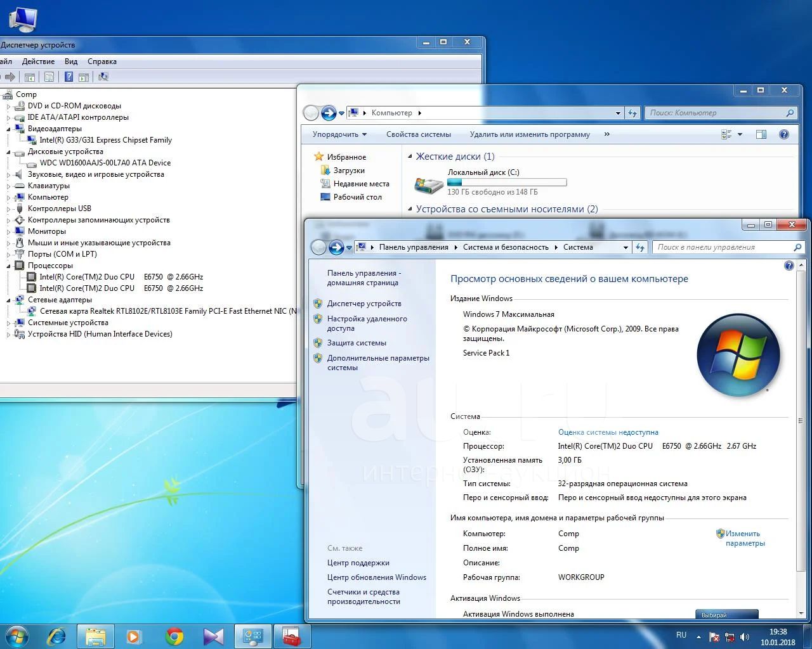
Task: Click Изменить параметры link
Action: coord(745,538)
